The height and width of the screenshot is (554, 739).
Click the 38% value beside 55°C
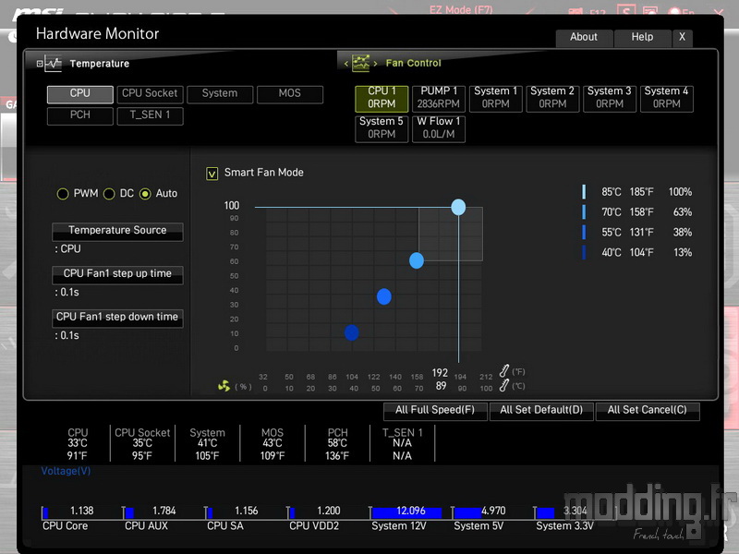pyautogui.click(x=683, y=233)
